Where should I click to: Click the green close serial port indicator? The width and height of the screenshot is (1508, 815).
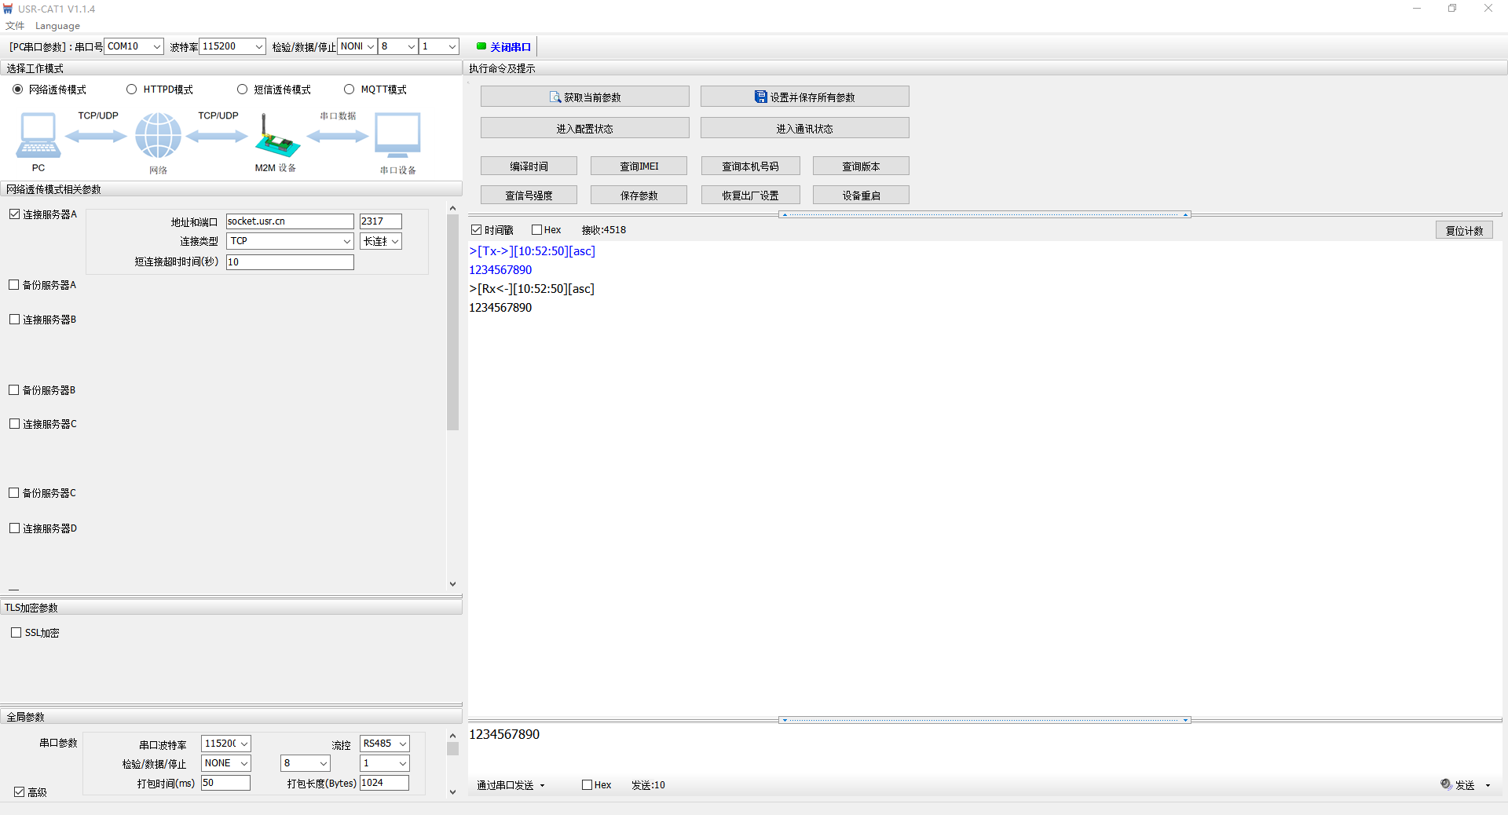[481, 46]
